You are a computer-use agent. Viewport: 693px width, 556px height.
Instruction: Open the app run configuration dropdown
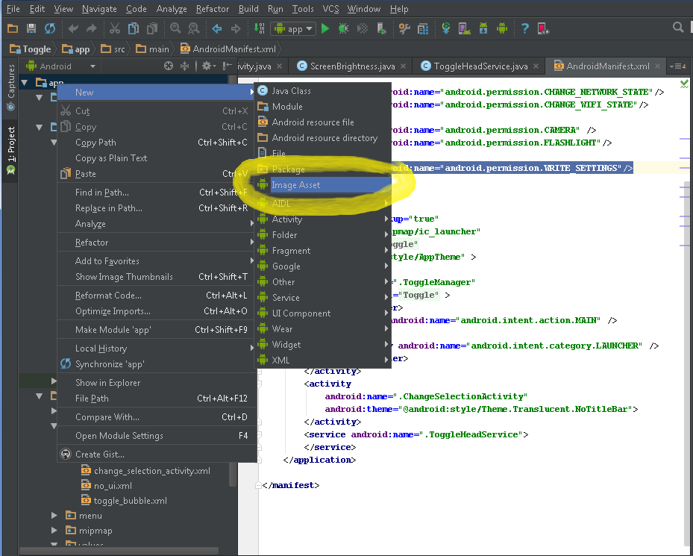(x=295, y=28)
